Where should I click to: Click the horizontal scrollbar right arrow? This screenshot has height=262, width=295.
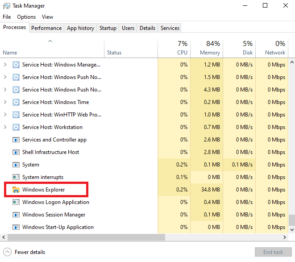(285, 237)
